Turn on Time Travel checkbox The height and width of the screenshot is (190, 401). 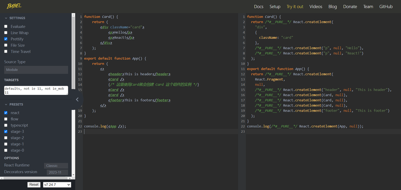(6, 51)
